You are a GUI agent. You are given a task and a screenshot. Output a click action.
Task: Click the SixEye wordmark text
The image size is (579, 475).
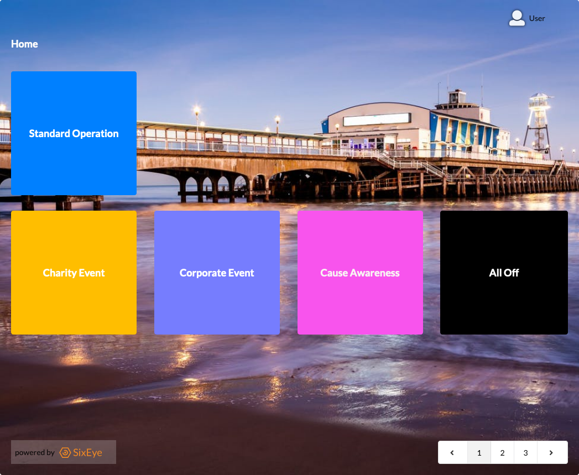[88, 452]
